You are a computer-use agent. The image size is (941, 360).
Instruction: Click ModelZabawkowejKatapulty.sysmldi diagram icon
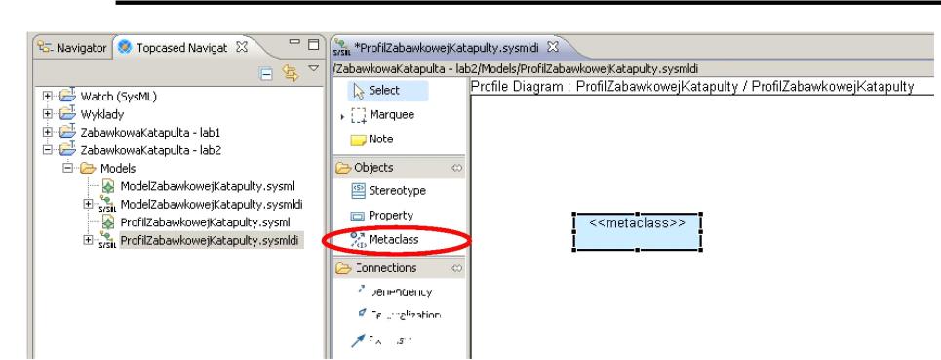pos(108,205)
